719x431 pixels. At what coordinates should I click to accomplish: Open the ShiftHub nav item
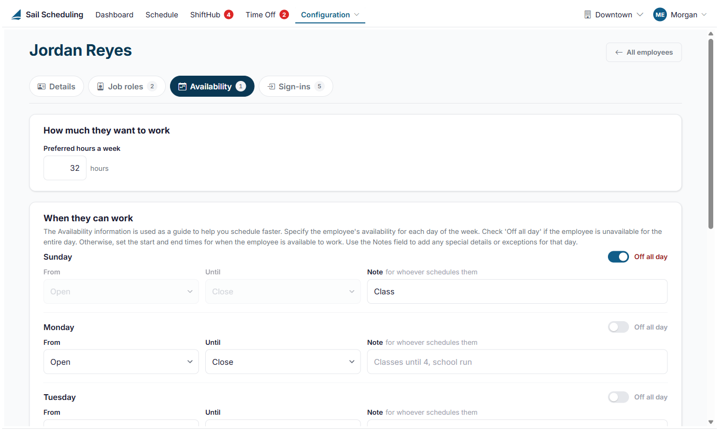pyautogui.click(x=205, y=15)
